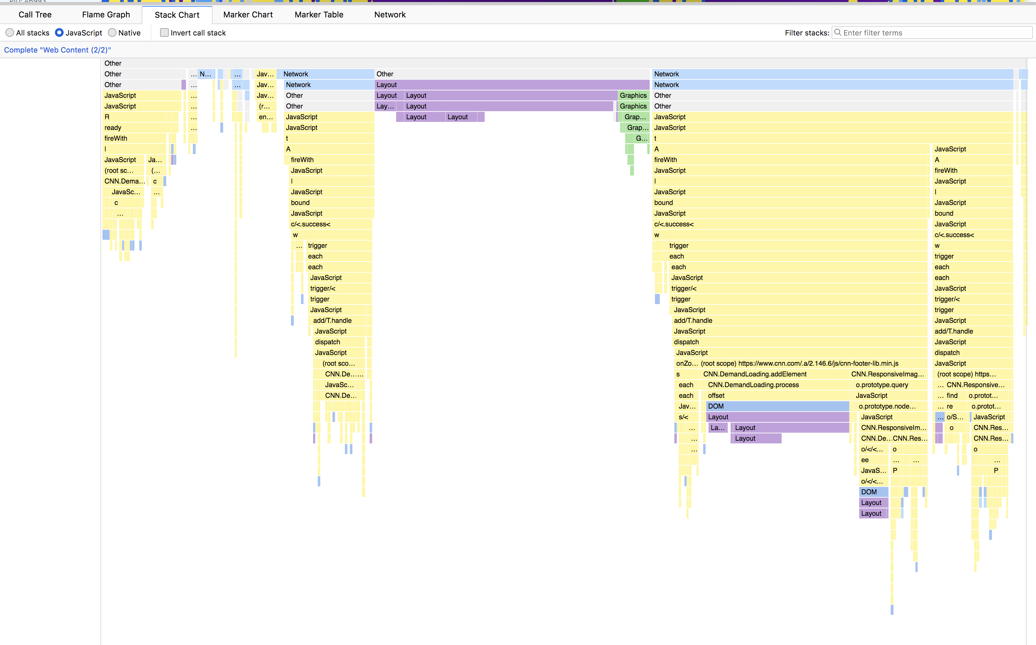
Task: Select the s/< frame
Action: click(688, 417)
